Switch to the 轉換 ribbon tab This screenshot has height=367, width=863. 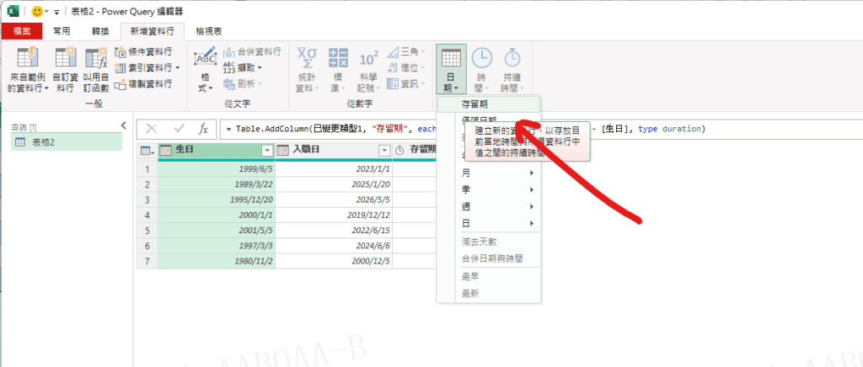(x=99, y=30)
